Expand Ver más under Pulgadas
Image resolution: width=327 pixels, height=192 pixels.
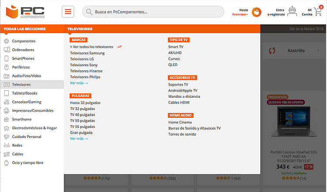[x=79, y=139]
